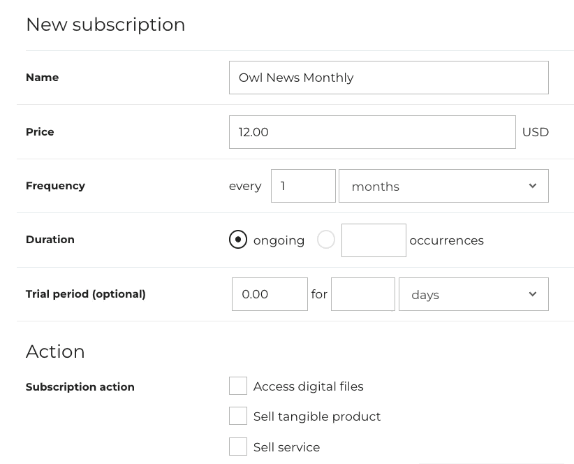574x464 pixels.
Task: Click the trial period price field
Action: (270, 294)
